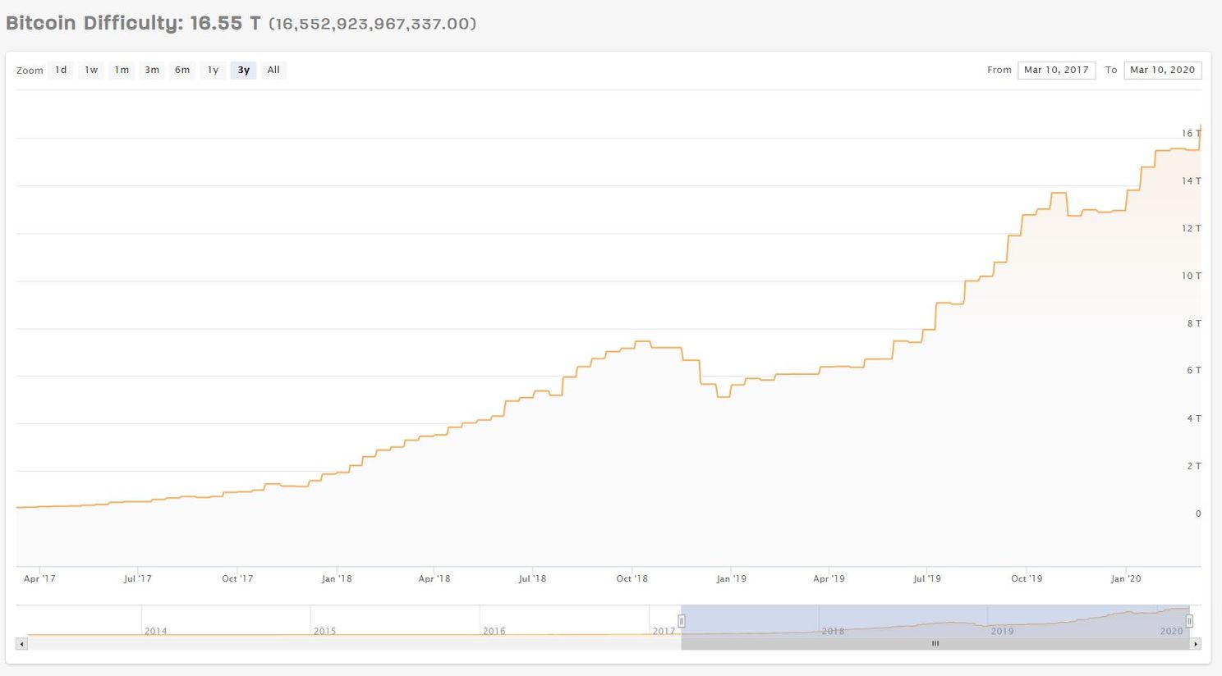Click the Bitcoin Difficulty title text
Screen dimensions: 1222x676
tap(133, 22)
